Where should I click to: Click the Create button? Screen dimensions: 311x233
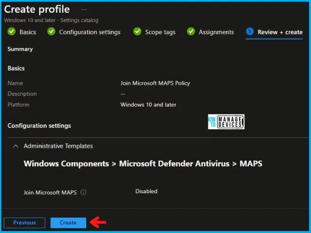click(68, 223)
